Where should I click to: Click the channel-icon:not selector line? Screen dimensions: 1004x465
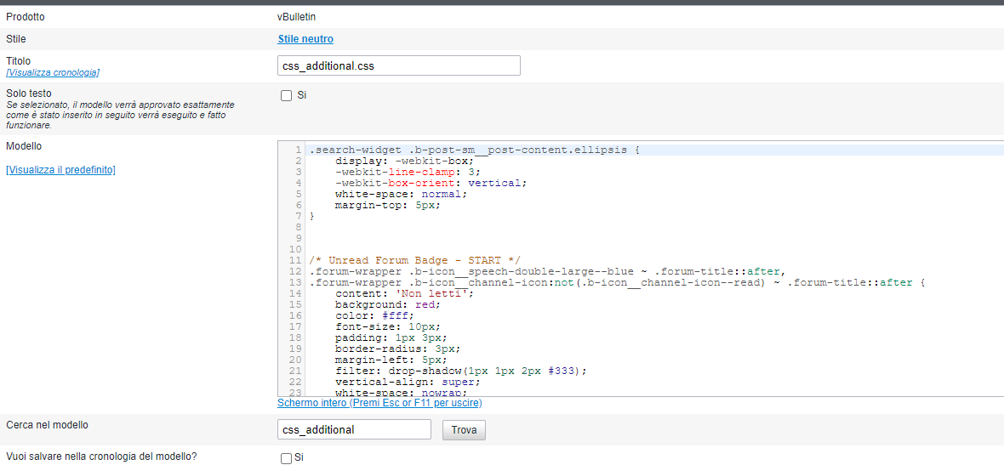(617, 282)
